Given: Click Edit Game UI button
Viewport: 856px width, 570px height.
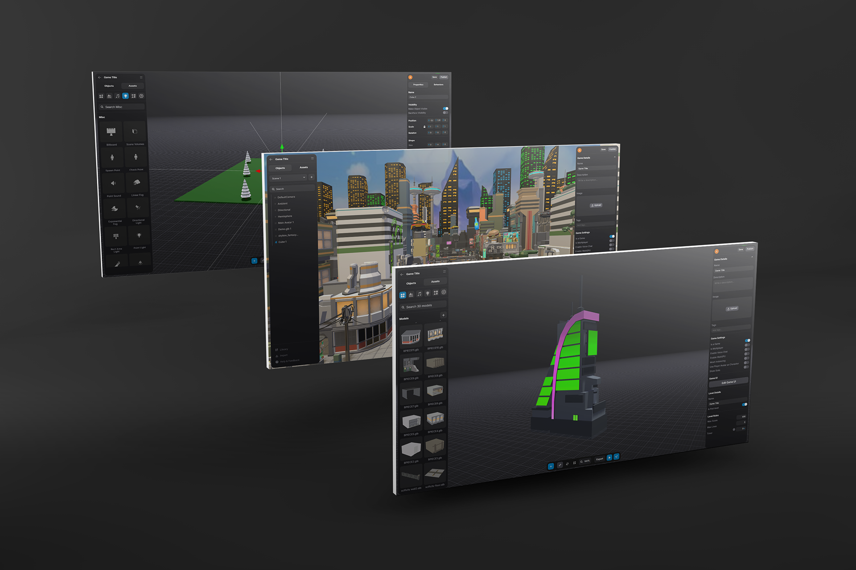Looking at the screenshot, I should (728, 383).
